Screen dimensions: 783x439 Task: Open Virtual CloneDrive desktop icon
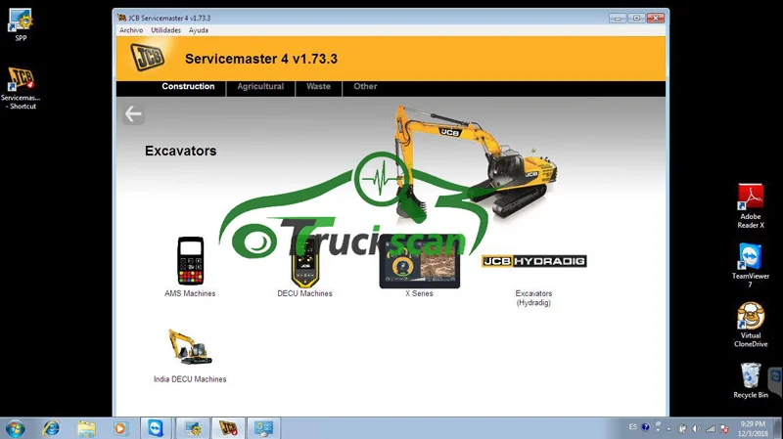coord(751,325)
